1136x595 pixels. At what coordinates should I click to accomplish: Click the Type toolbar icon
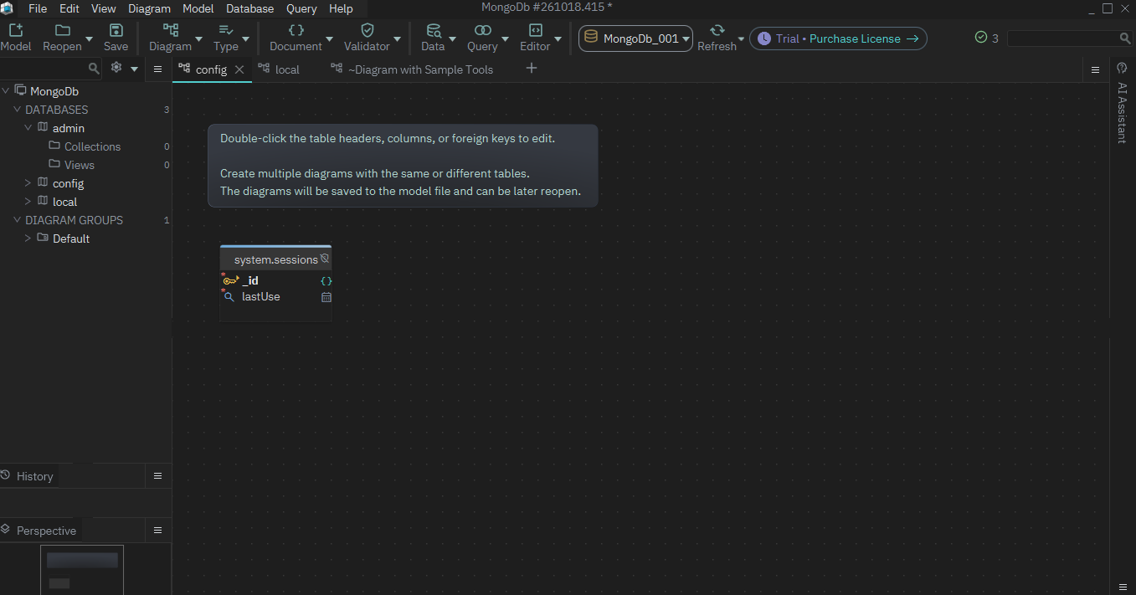226,31
